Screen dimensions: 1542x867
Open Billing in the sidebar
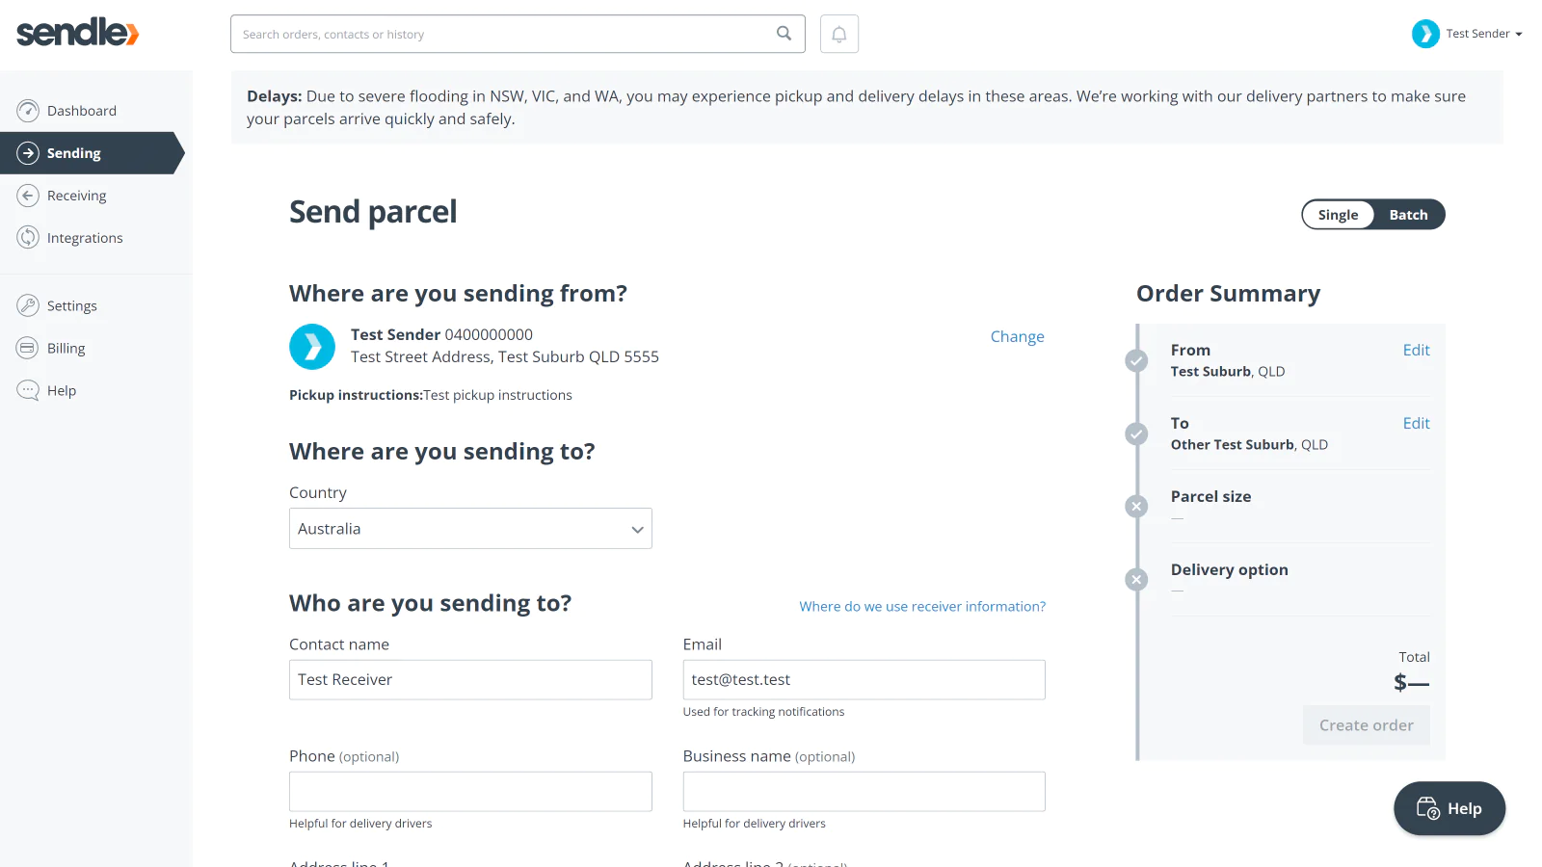pos(66,348)
